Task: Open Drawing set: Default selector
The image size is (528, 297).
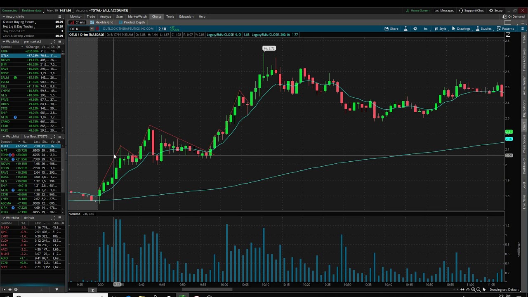Action: click(504, 290)
